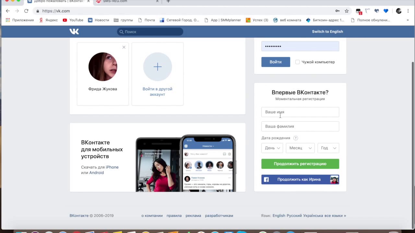Close the SMS-REG.com tab

point(157,1)
